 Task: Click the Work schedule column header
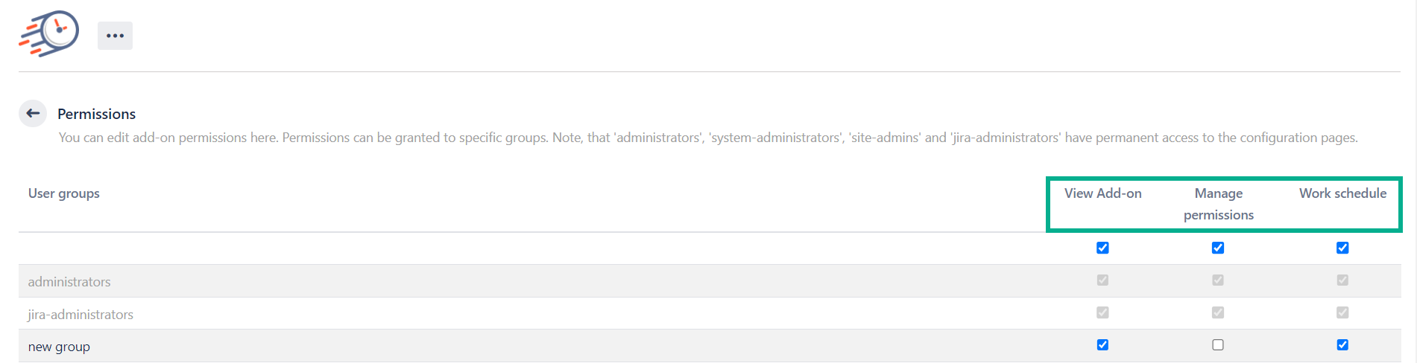[x=1342, y=193]
